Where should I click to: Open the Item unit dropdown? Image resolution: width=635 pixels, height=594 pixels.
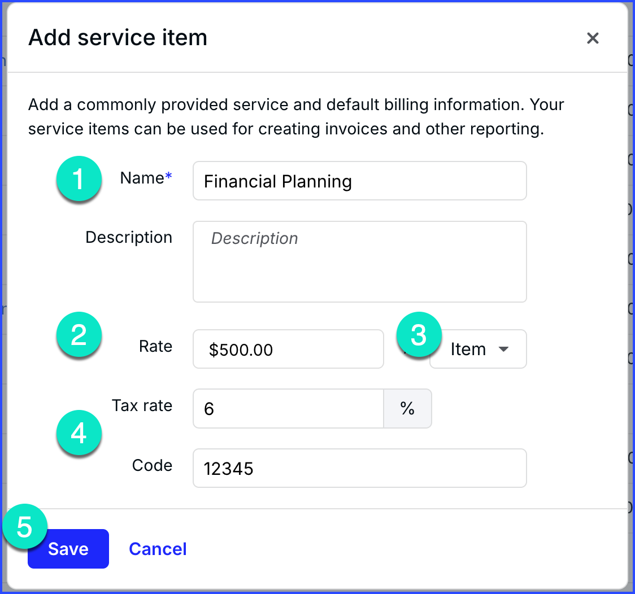[x=479, y=350]
